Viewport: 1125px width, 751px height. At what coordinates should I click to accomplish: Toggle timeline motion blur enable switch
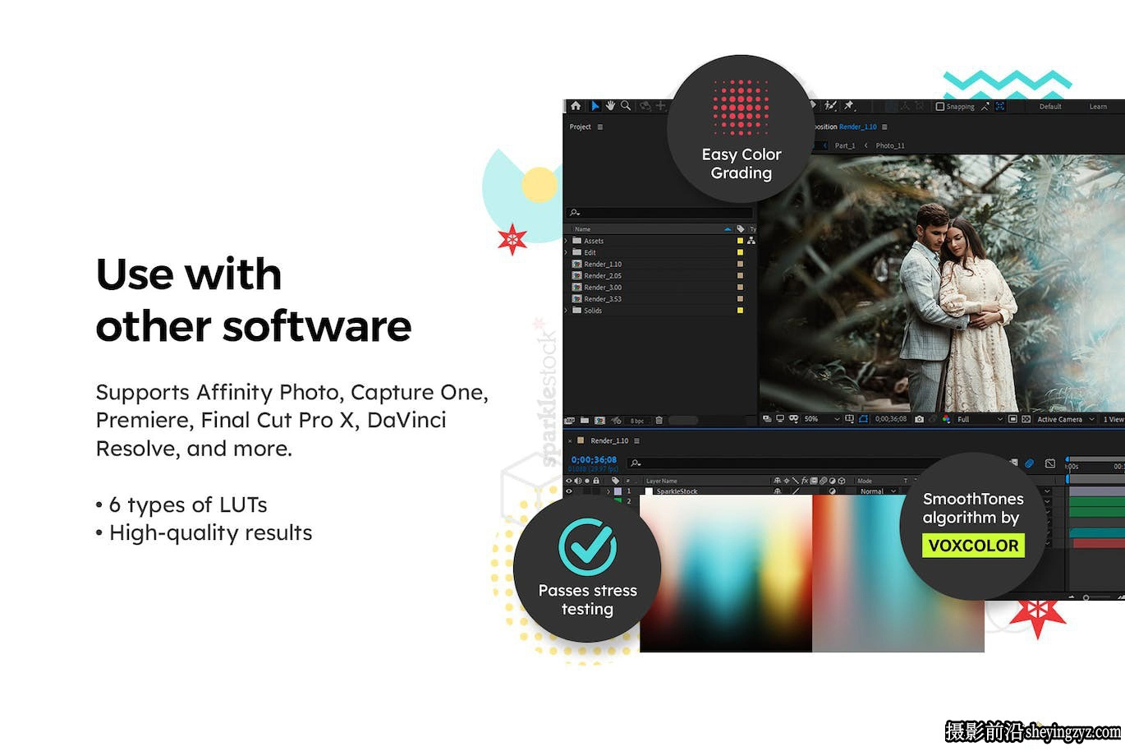point(1029,463)
